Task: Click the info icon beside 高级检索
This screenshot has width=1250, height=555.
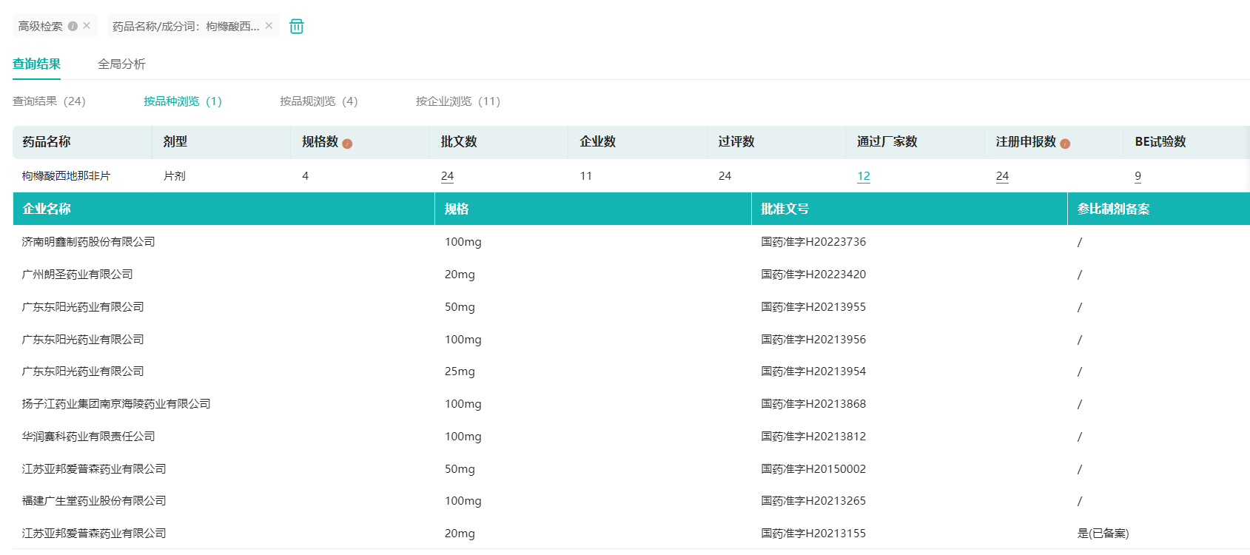Action: tap(73, 26)
